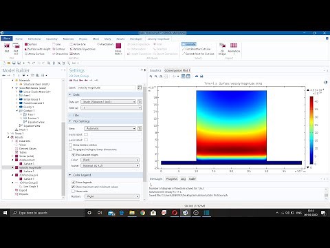Switch to the Home ribbon tab
Image resolution: width=330 pixels, height=248 pixels.
pos(19,39)
